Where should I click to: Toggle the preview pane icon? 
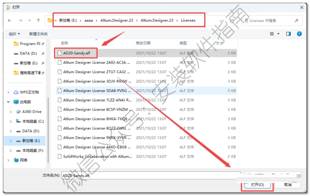(288, 34)
